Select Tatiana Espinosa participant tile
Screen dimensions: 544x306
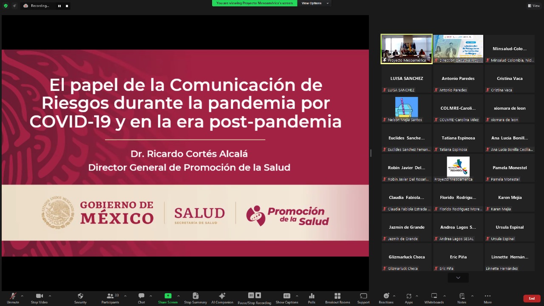click(x=458, y=138)
